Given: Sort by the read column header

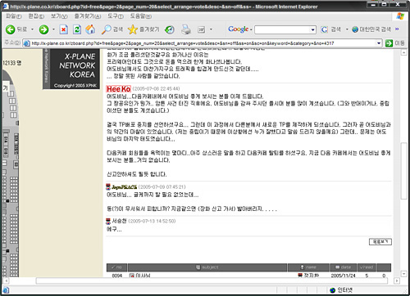Looking at the screenshot, I should point(367,267).
